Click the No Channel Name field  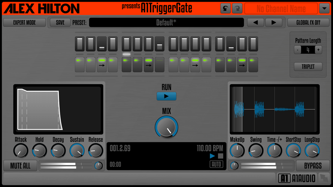coord(281,9)
